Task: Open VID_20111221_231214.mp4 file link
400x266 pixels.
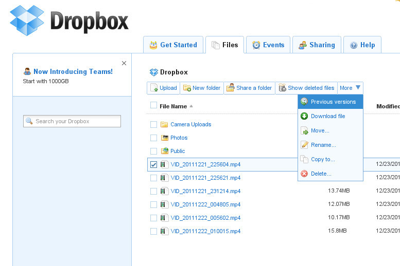Action: pos(205,191)
